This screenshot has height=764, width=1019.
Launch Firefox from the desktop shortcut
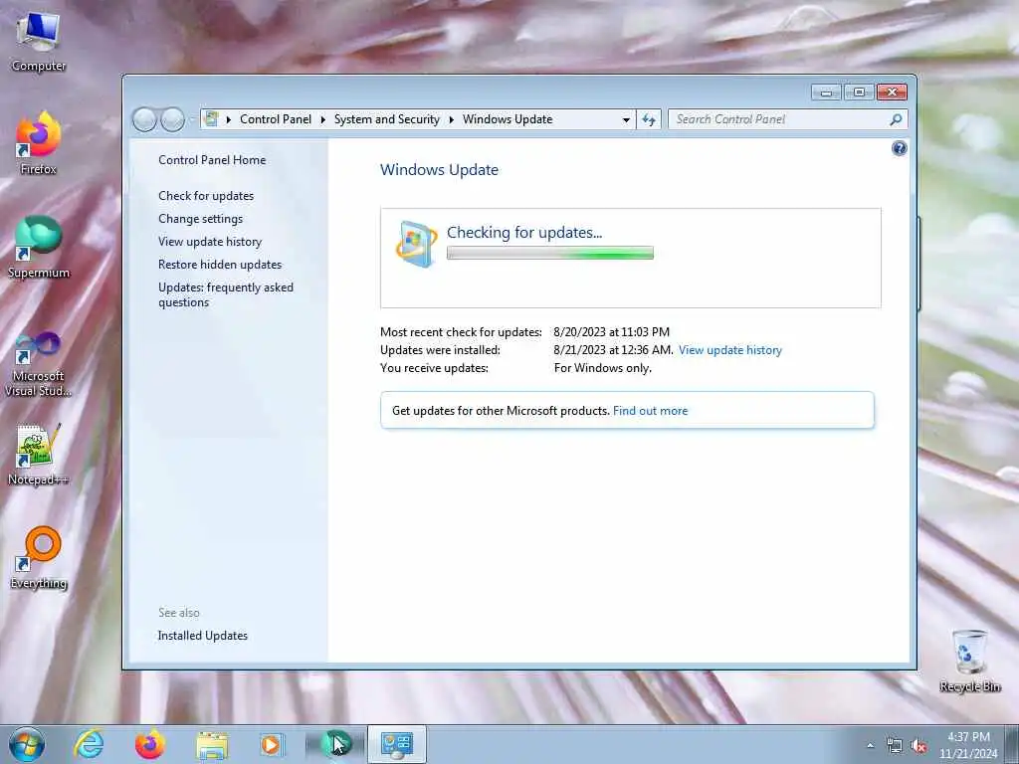(38, 143)
